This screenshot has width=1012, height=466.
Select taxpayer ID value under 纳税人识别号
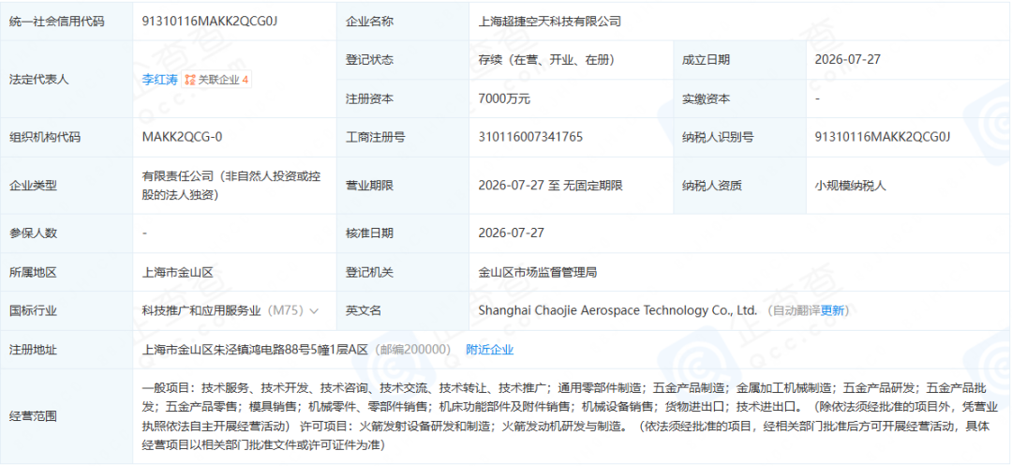883,137
